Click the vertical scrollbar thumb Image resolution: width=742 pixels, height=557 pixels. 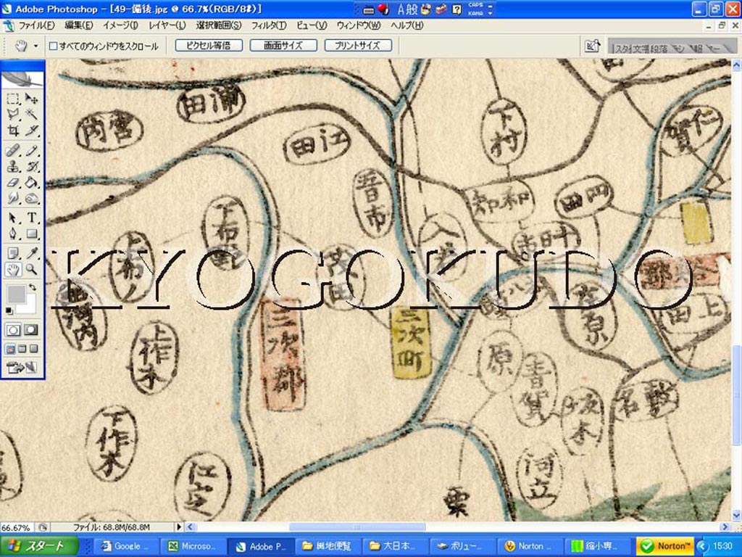tap(736, 395)
